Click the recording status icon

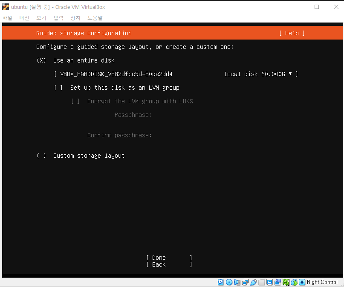click(x=278, y=282)
